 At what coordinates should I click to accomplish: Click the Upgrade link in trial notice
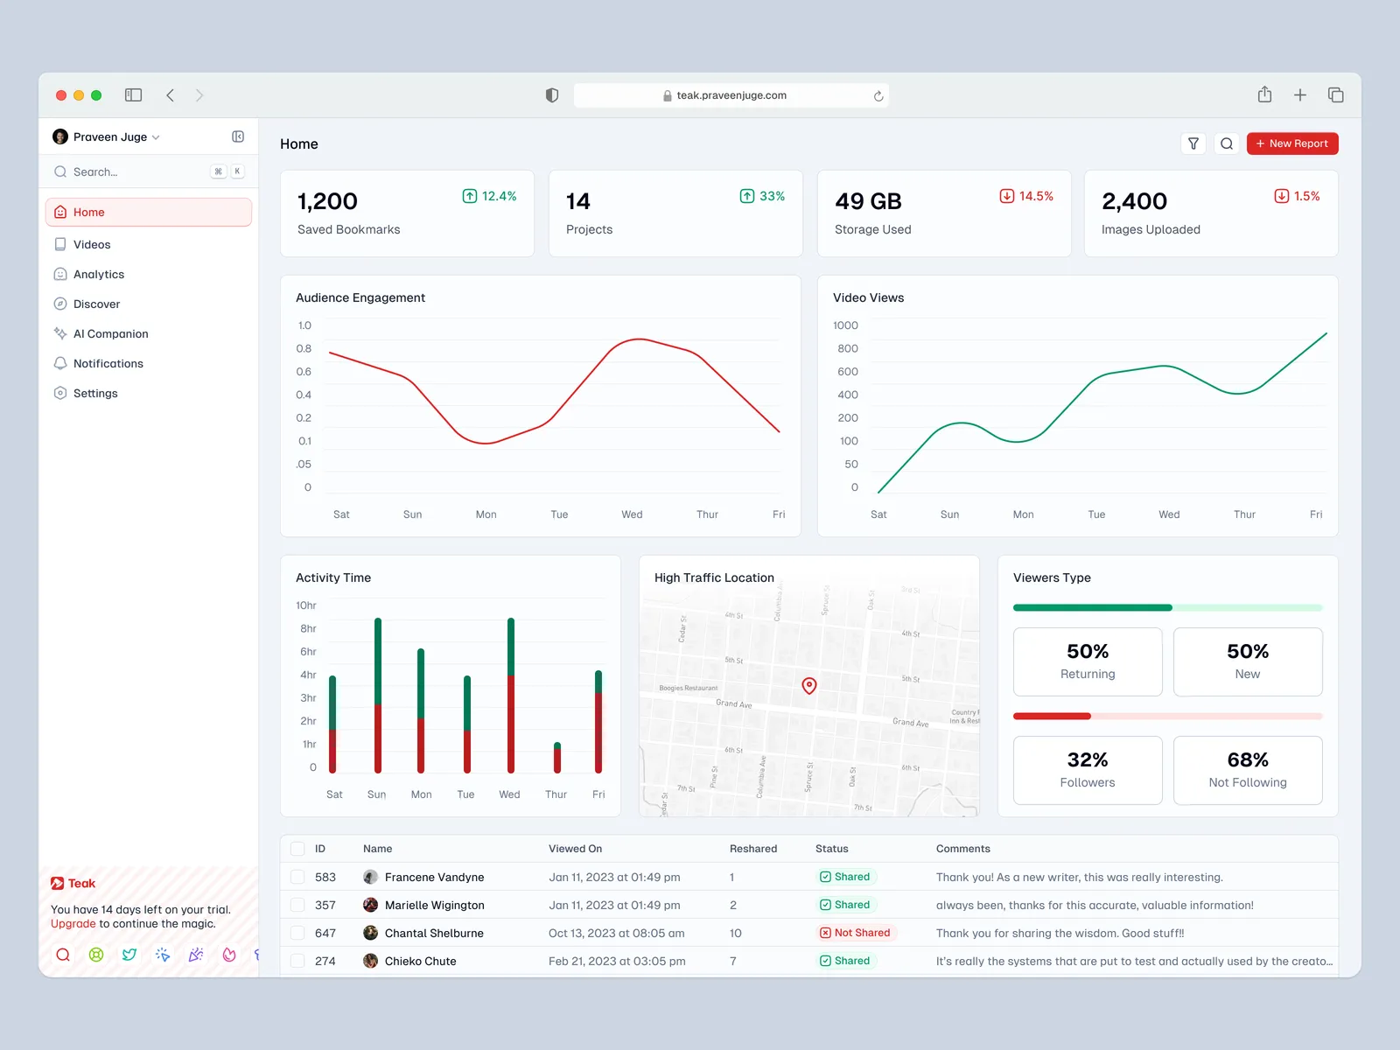73,924
